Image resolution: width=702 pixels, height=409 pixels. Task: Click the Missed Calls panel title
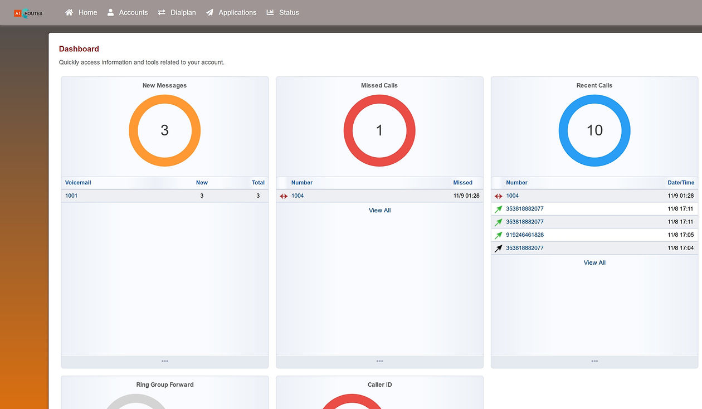click(x=379, y=85)
